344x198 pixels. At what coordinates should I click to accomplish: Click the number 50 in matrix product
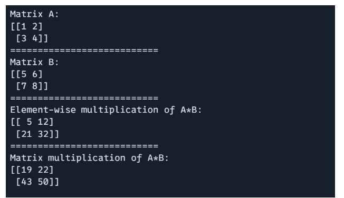(43, 182)
